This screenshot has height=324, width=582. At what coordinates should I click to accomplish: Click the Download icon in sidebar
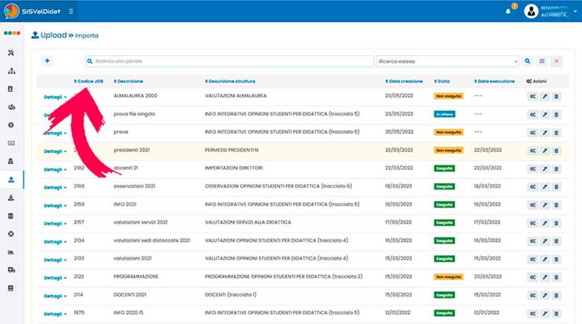10,197
